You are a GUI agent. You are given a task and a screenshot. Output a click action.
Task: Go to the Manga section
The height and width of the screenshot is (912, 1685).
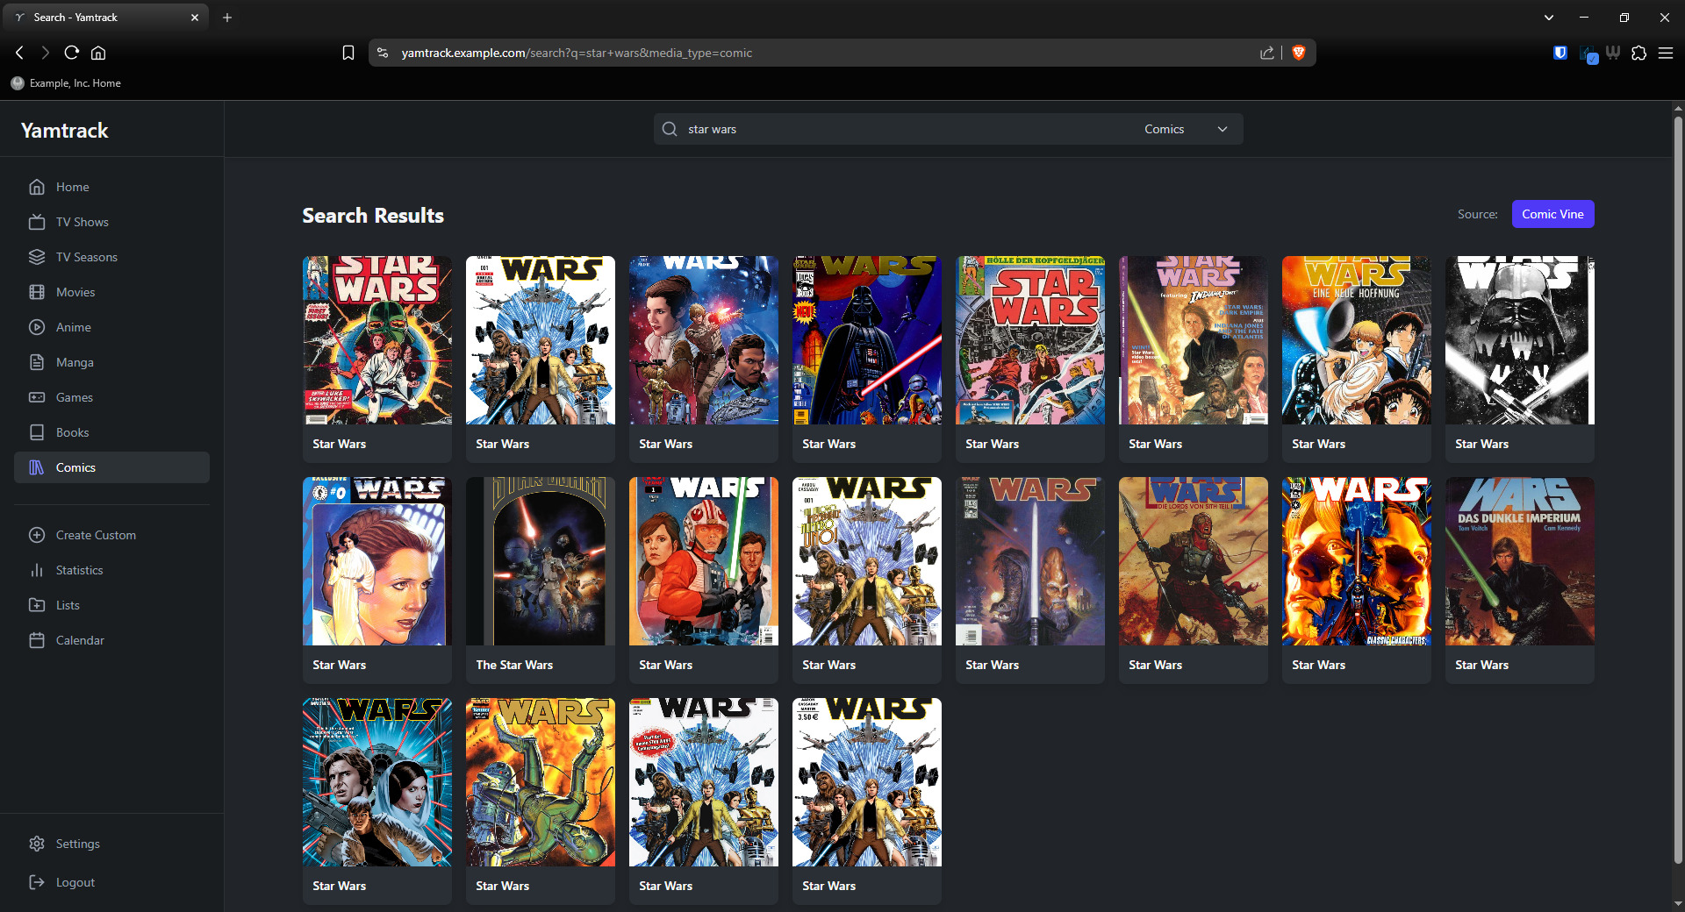(x=75, y=362)
